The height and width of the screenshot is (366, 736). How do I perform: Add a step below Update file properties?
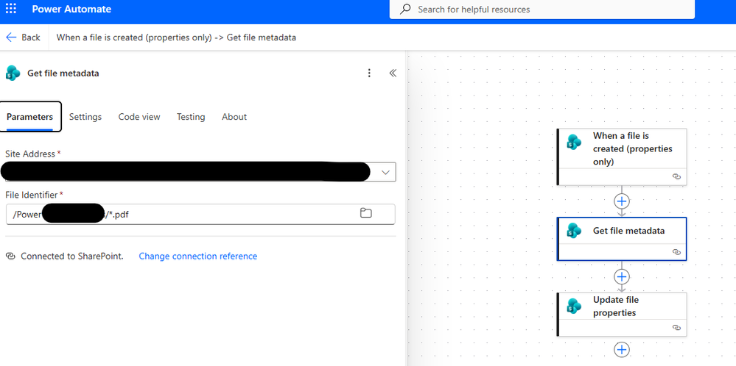[622, 350]
